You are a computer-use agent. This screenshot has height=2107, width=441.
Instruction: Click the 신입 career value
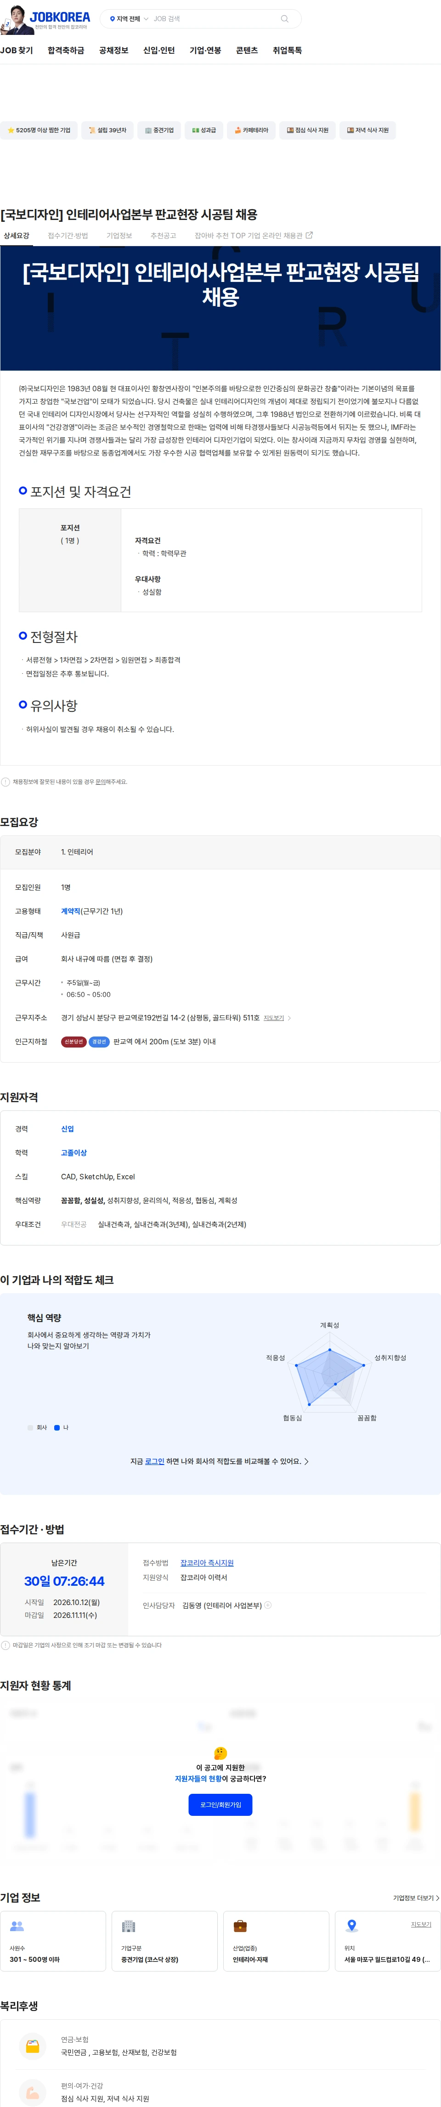tap(67, 1129)
